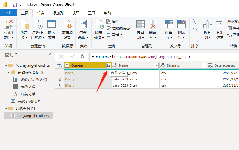Collapse the Queries pane with the chevron
Image resolution: width=239 pixels, height=150 pixels.
pos(50,55)
